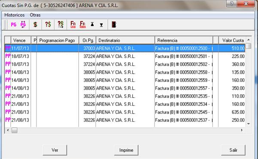258x159 pixels.
Task: Click the second PG toolbar icon with marks
Action: click(23, 24)
